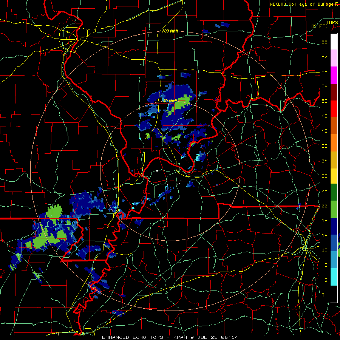
Task: Click the 42 value on the legend
Action: click(325, 131)
